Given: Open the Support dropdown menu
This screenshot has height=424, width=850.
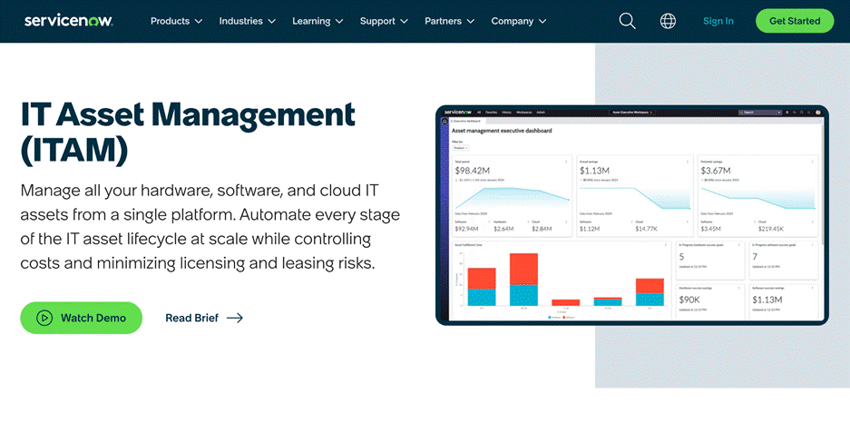Looking at the screenshot, I should click(384, 21).
